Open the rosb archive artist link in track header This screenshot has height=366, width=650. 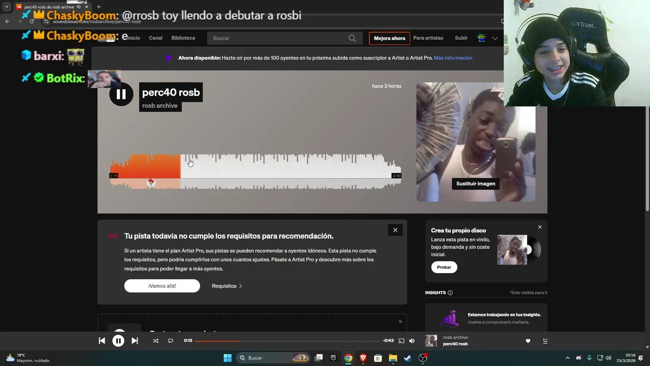click(160, 106)
